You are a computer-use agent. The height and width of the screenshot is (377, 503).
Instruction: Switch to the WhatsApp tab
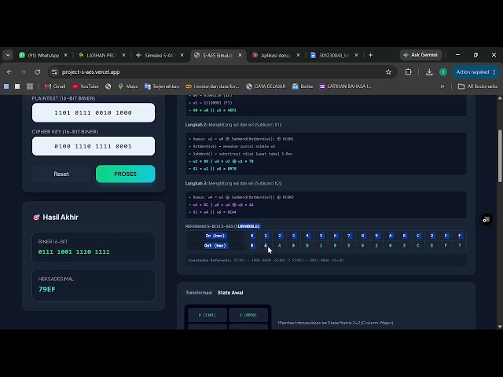coord(43,55)
